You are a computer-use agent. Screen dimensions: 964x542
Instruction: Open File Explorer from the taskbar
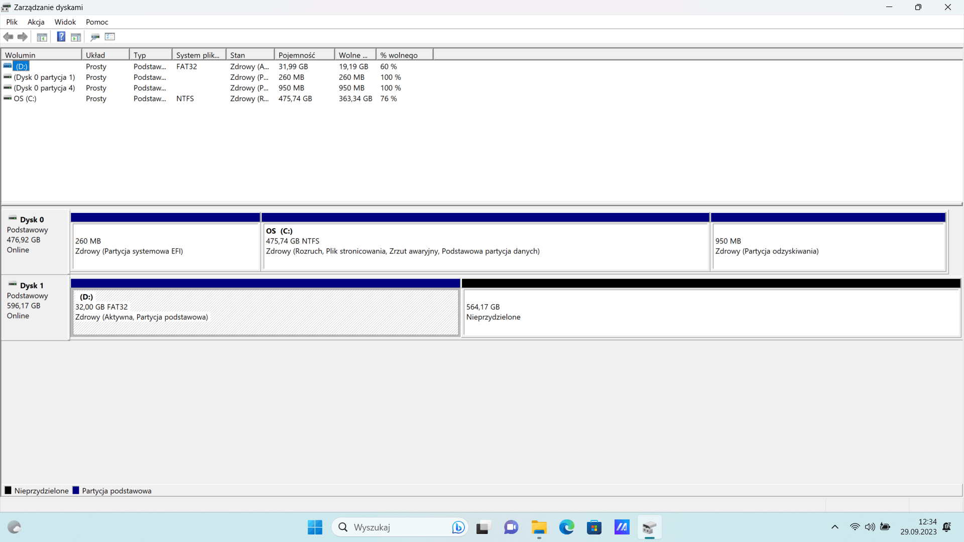point(539,527)
